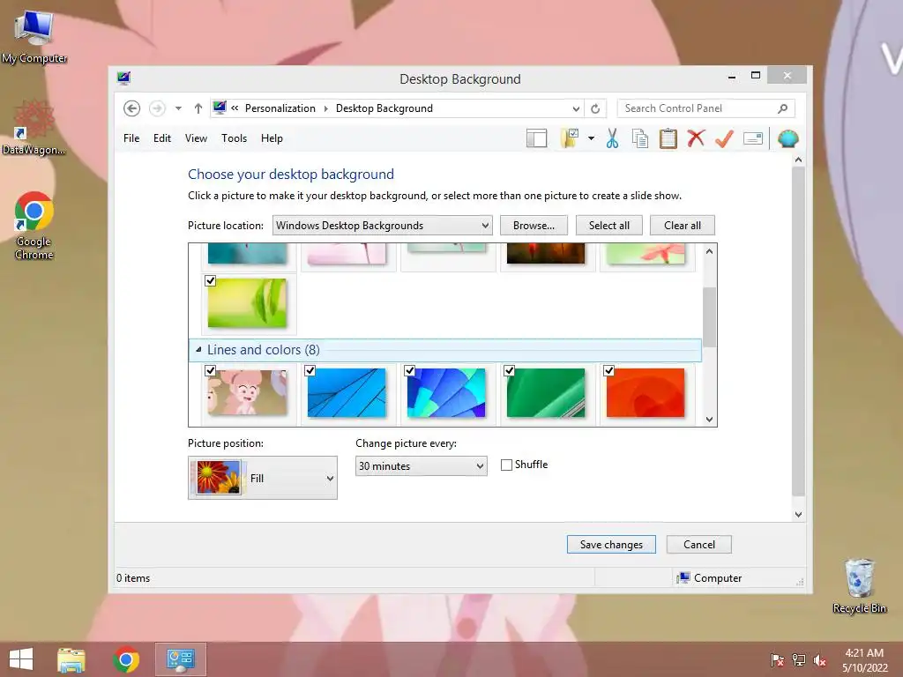
Task: Click the Browse... button
Action: pyautogui.click(x=534, y=226)
